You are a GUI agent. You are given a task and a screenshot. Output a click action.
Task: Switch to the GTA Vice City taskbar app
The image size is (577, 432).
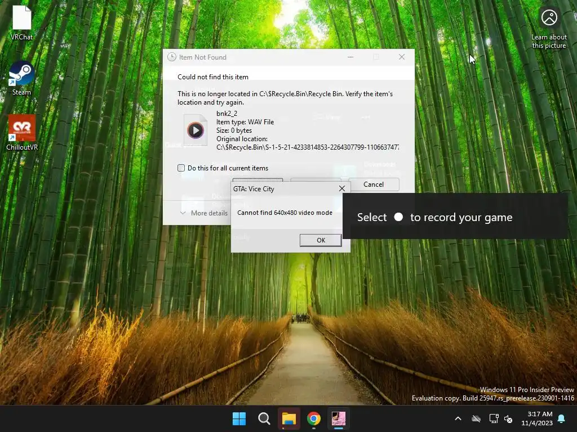pos(339,418)
